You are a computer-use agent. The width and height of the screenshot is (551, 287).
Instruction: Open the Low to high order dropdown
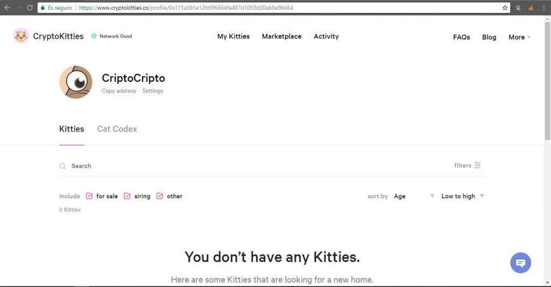pyautogui.click(x=463, y=196)
